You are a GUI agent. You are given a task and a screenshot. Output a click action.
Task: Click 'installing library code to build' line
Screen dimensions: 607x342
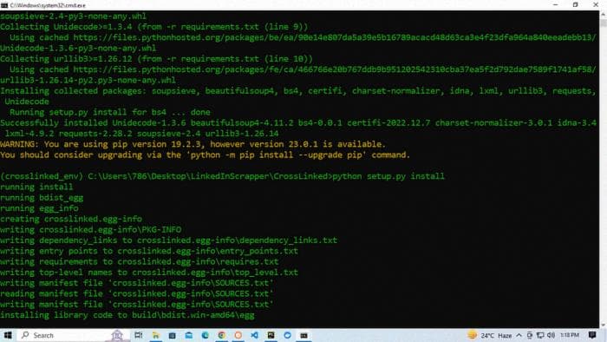pos(127,315)
